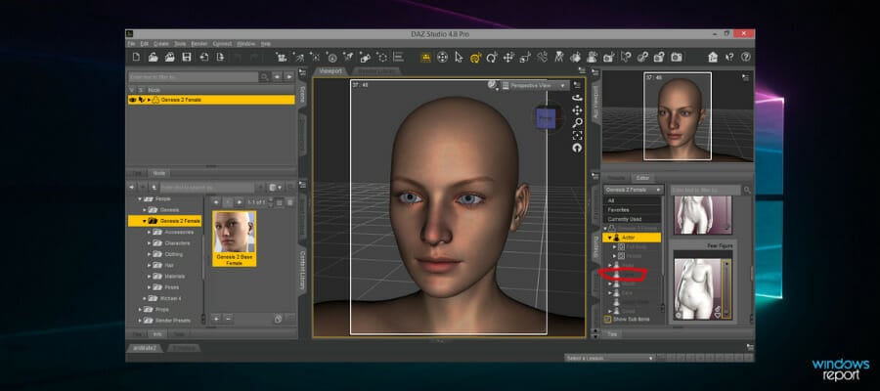Open the home icon in top toolbar

713,57
